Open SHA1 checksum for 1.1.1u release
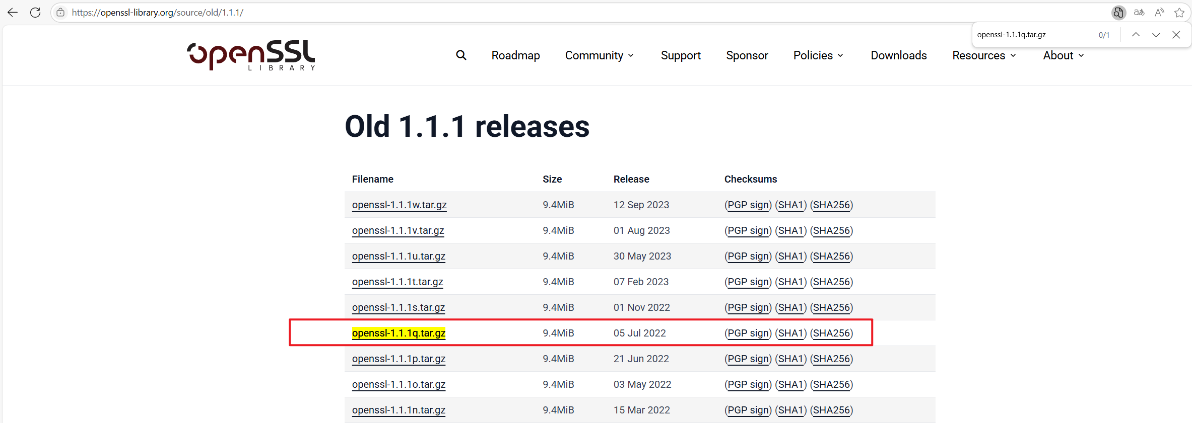 pyautogui.click(x=790, y=256)
